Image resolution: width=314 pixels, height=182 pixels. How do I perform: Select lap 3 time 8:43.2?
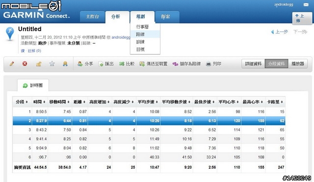click(x=41, y=130)
